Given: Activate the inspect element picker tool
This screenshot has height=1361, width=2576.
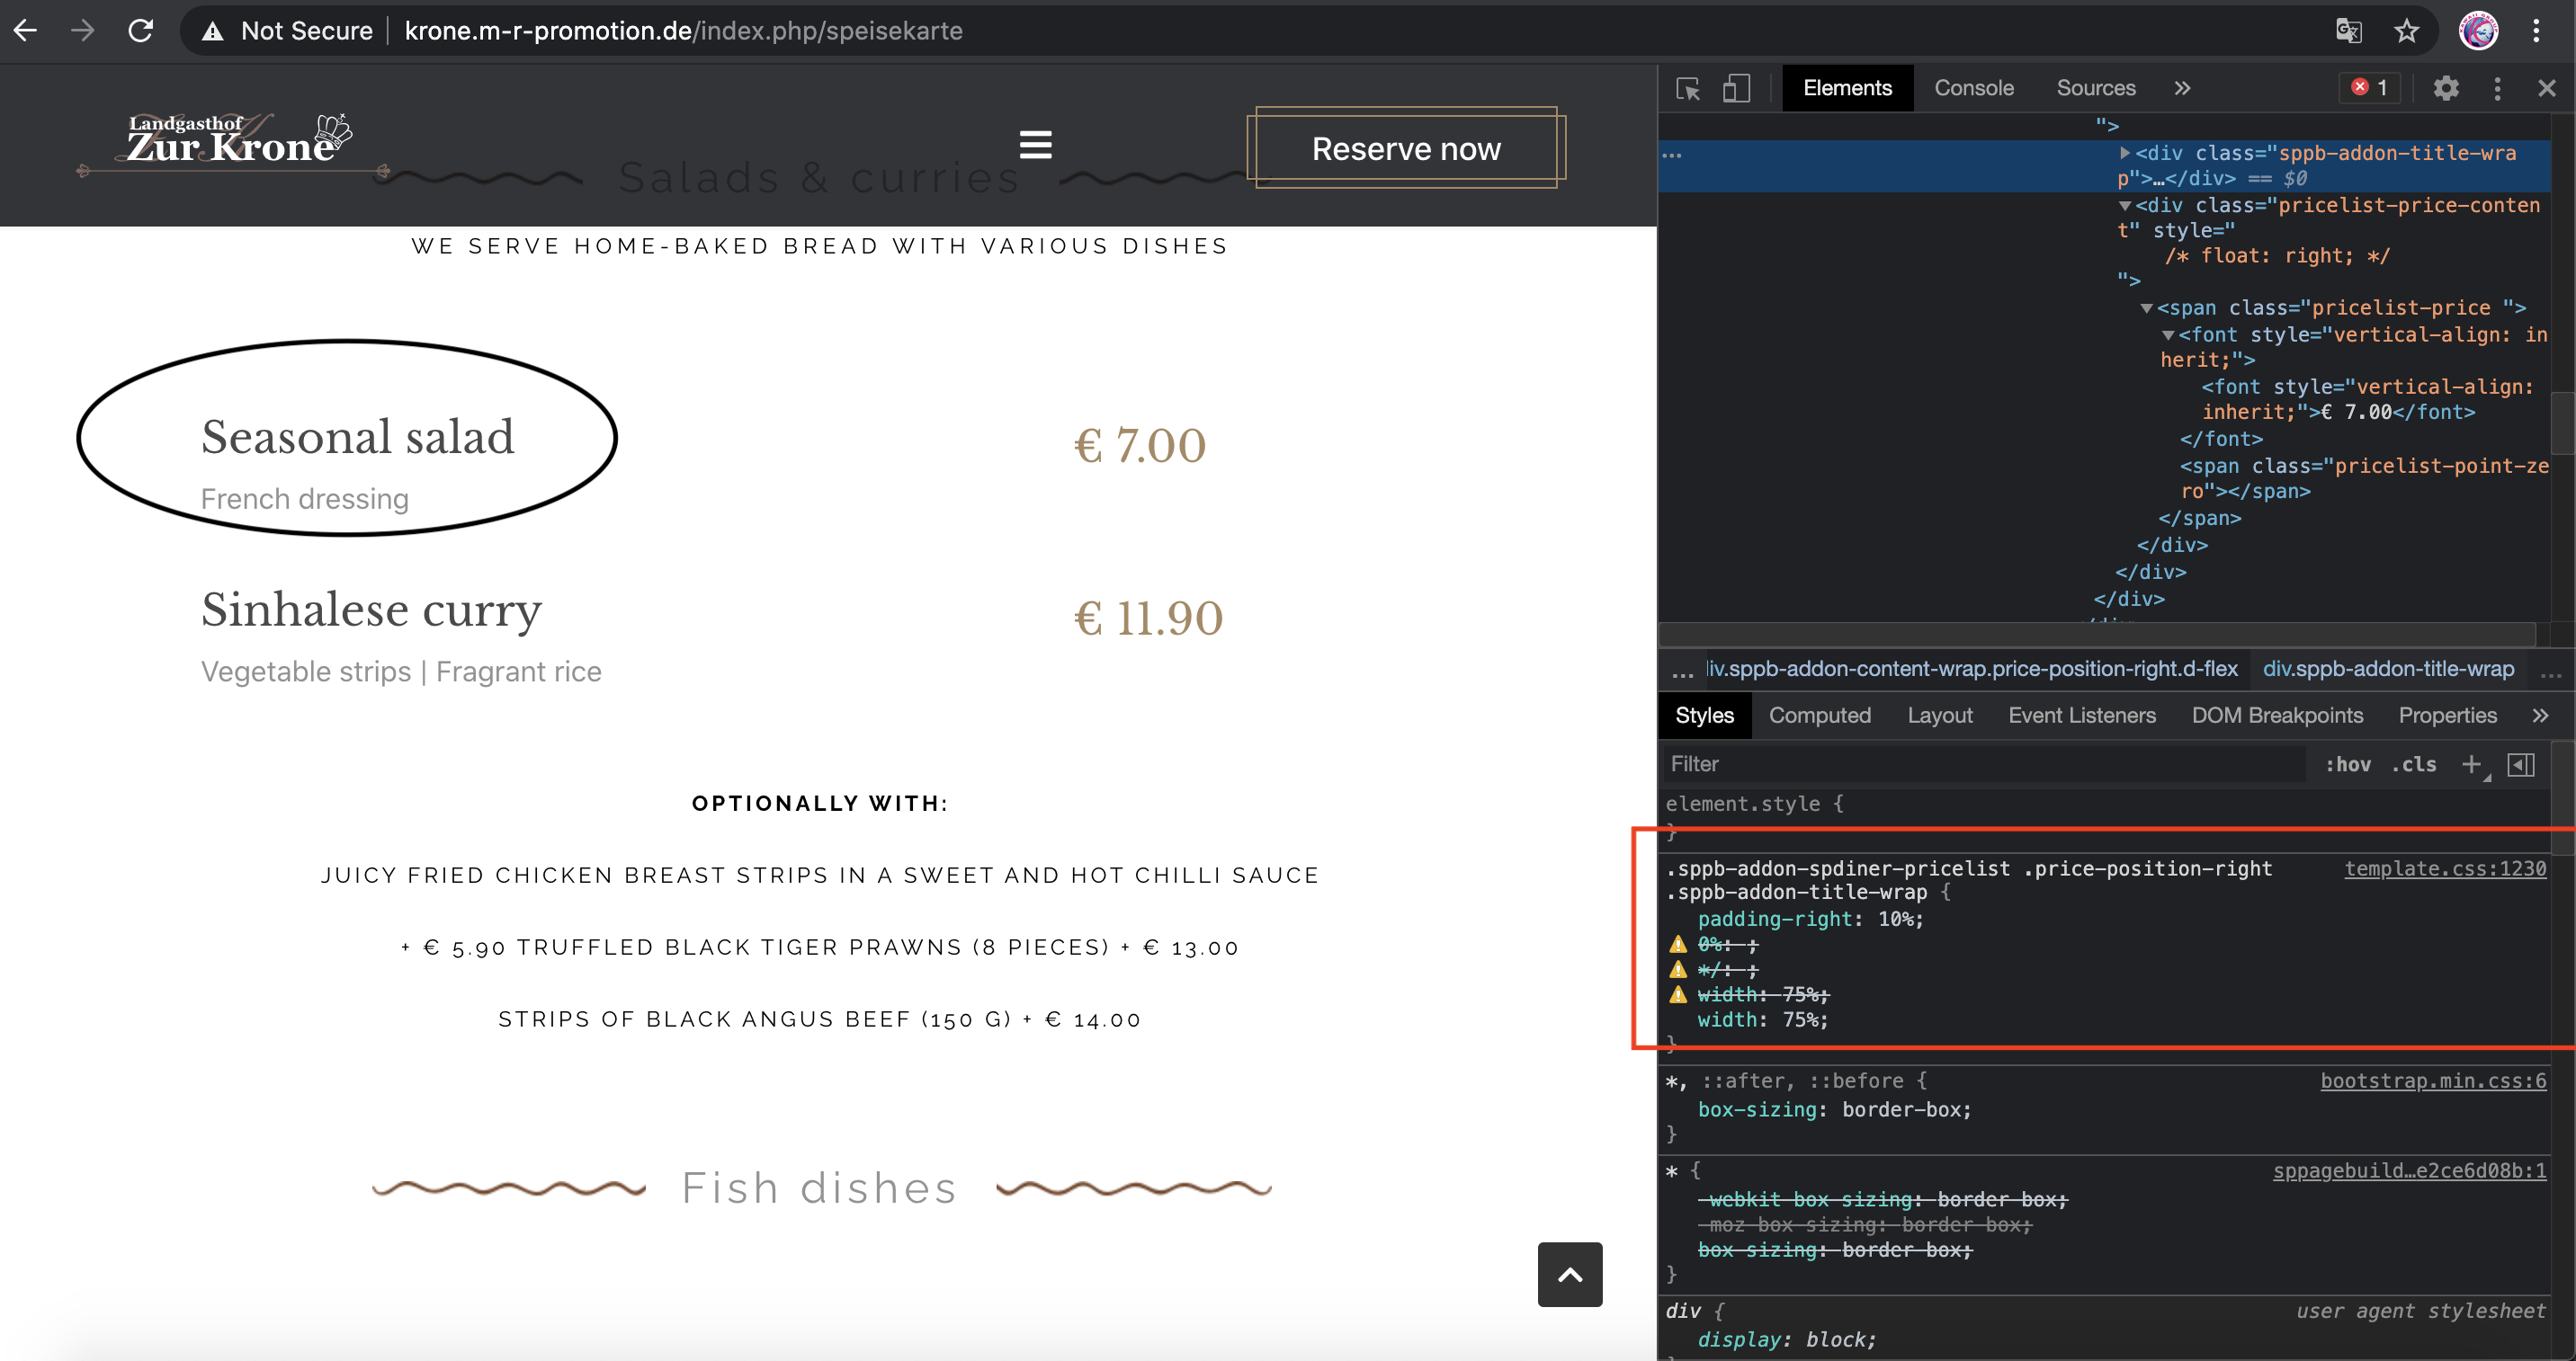Looking at the screenshot, I should point(1688,89).
